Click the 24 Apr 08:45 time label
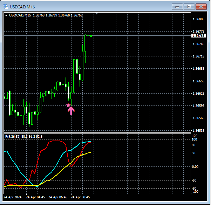Viewport: 211px width, 205px height. click(80, 197)
